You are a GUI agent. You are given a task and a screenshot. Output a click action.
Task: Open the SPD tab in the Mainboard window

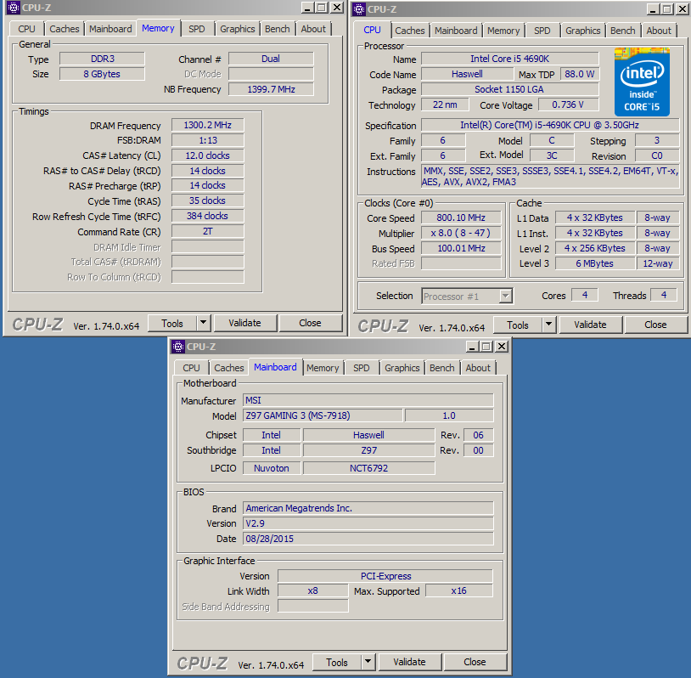(x=362, y=368)
